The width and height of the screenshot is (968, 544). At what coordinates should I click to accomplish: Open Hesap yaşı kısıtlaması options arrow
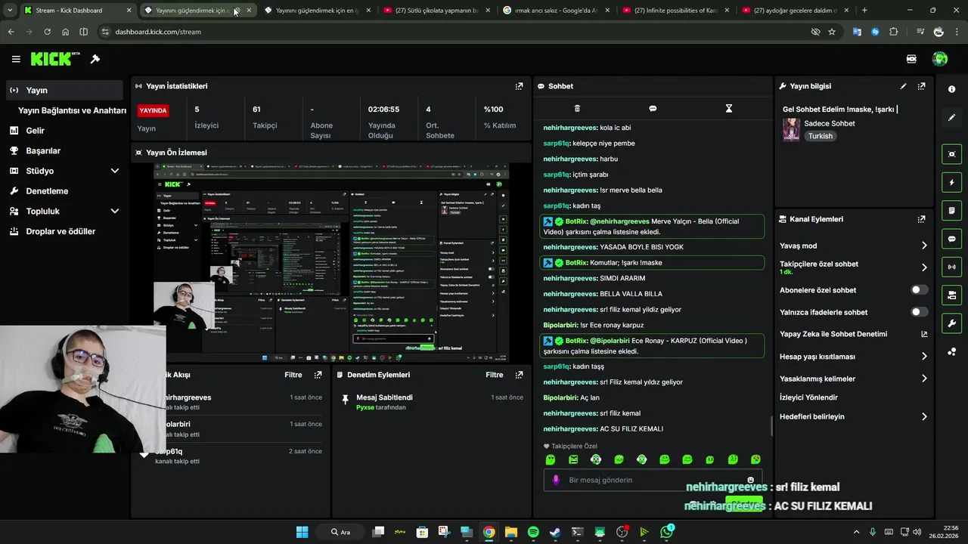tap(924, 357)
